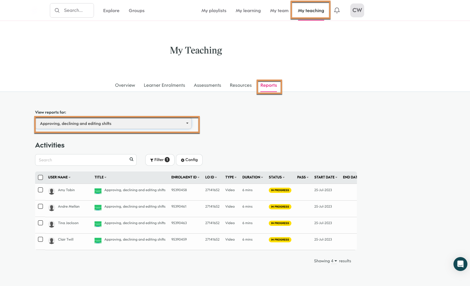The image size is (470, 286).
Task: Open the notifications bell icon
Action: 337,10
